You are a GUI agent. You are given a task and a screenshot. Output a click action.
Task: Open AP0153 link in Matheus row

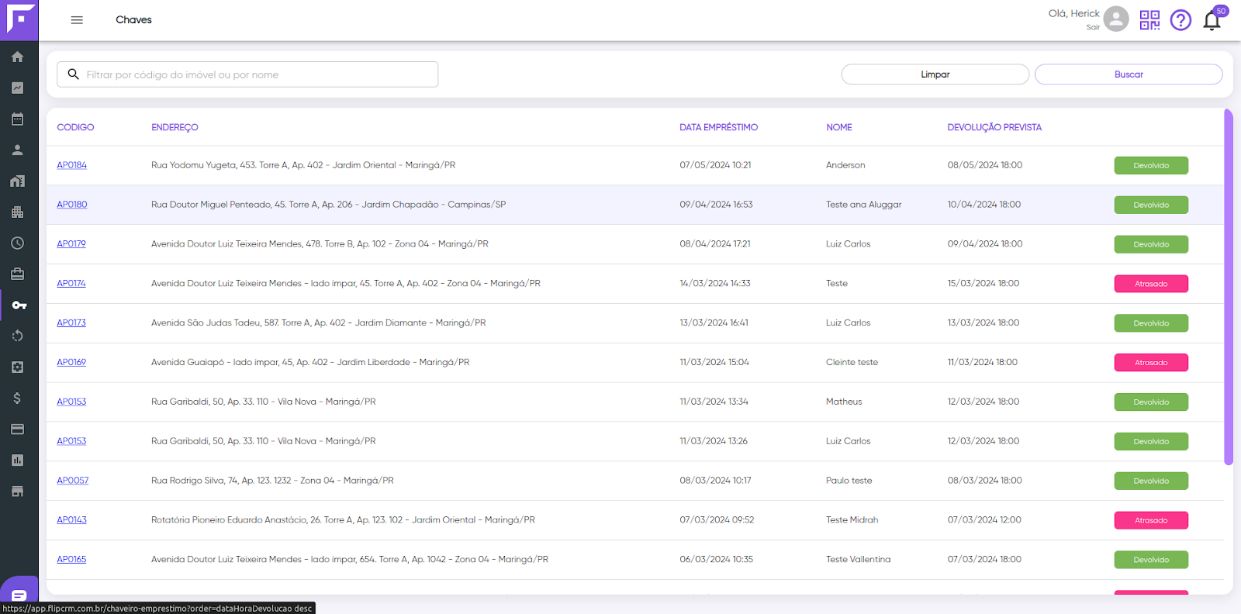[x=71, y=402]
